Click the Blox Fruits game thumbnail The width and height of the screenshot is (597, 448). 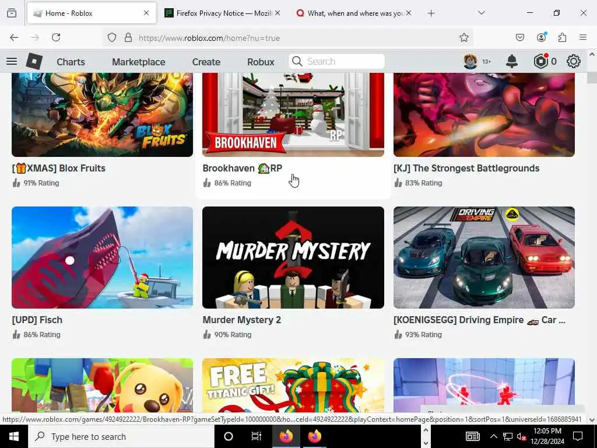103,115
